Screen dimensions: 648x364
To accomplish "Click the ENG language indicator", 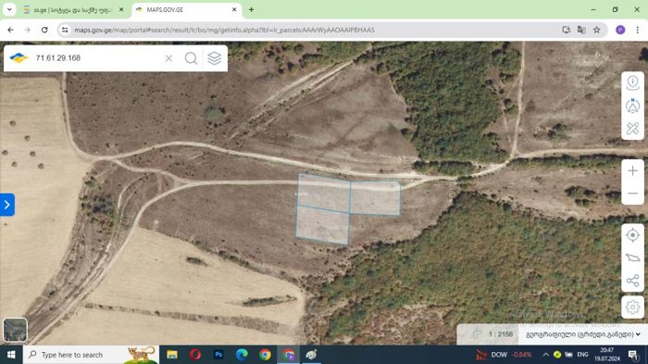I will click(x=582, y=355).
